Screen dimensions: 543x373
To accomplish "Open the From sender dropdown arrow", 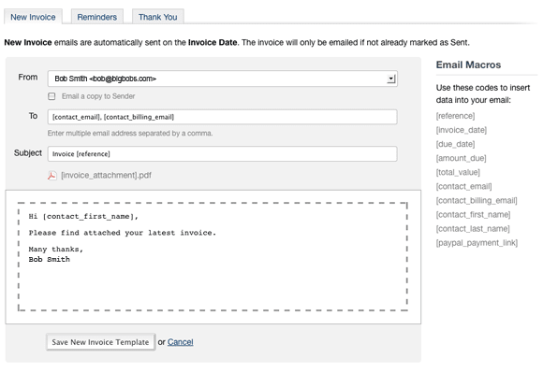I will tap(391, 79).
